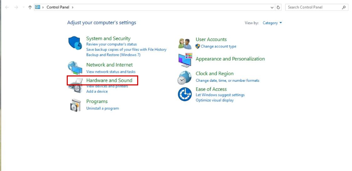
Task: Open Hardware and Sound category
Action: point(109,80)
